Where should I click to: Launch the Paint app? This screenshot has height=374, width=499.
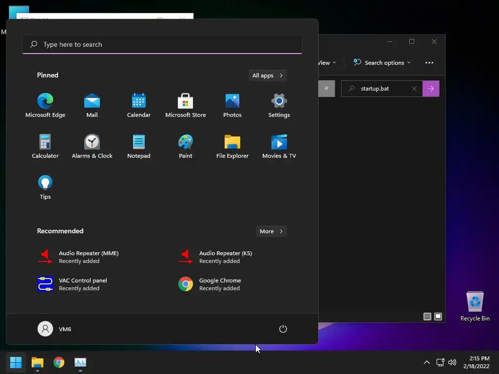pyautogui.click(x=186, y=147)
